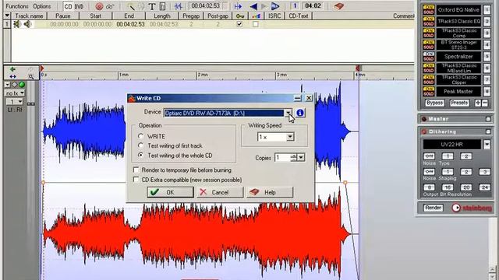Open the track menu arrow beside diamond

click(7, 85)
